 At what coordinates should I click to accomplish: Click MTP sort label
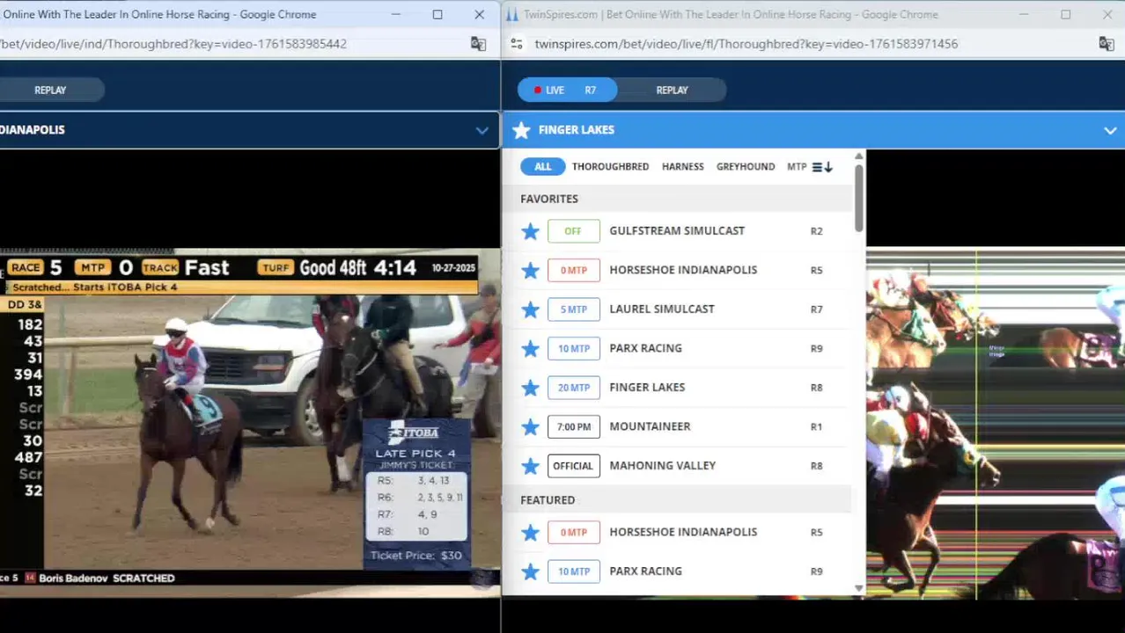[797, 166]
